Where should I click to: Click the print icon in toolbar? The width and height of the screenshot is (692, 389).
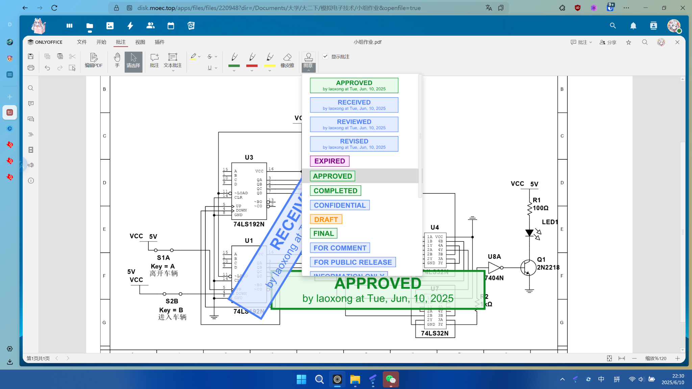click(31, 68)
